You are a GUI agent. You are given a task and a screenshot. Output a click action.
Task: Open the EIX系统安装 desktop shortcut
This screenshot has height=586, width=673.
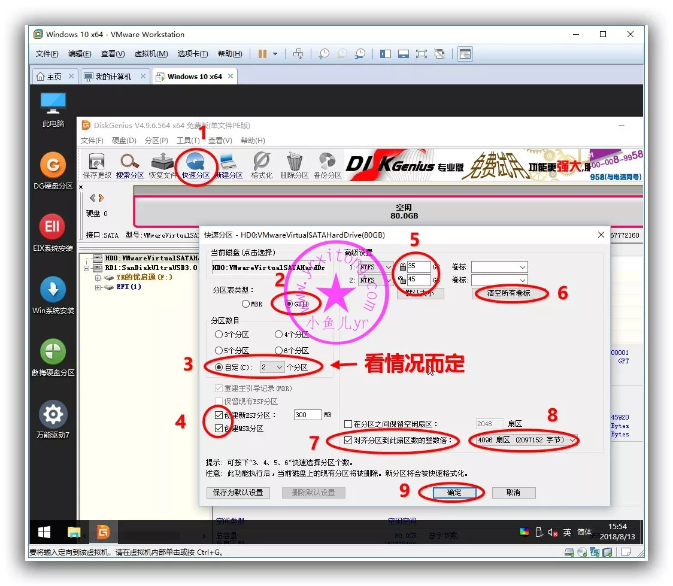coord(53,233)
